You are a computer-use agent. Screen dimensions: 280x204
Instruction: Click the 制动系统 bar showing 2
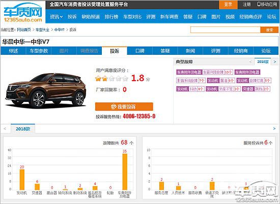click(80, 189)
